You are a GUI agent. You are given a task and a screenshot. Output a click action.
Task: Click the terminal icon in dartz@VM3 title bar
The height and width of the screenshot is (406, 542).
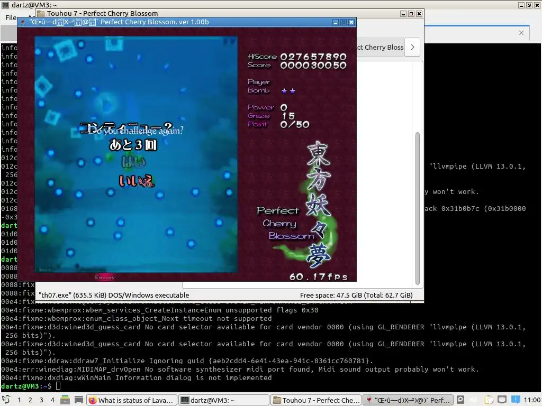tap(5, 5)
